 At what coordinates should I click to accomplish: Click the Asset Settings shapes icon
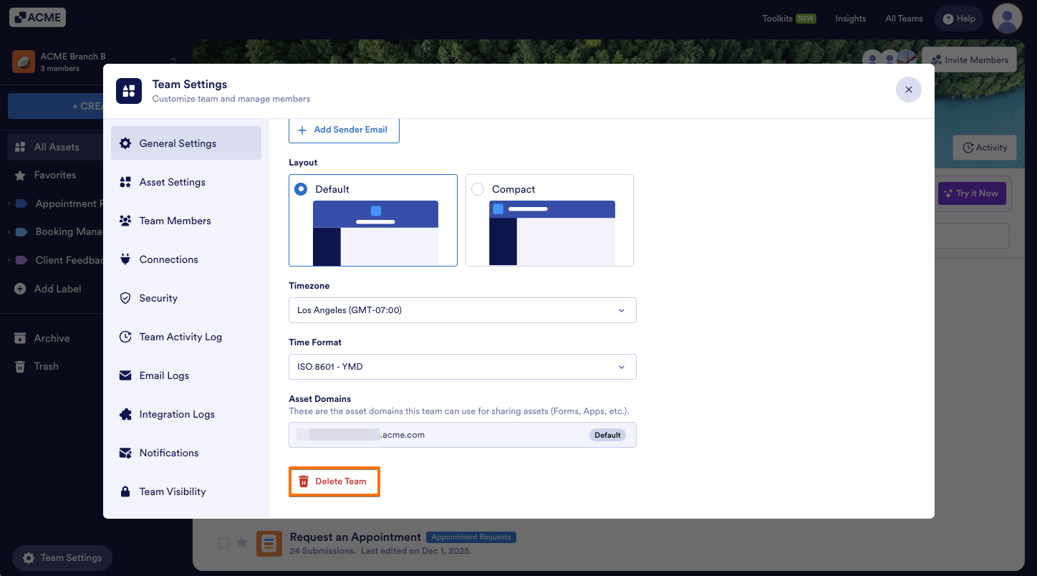tap(125, 182)
